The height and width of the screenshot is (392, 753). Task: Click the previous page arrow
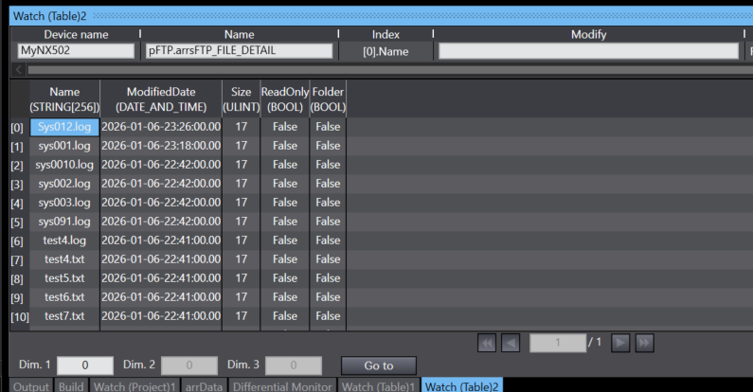point(509,343)
